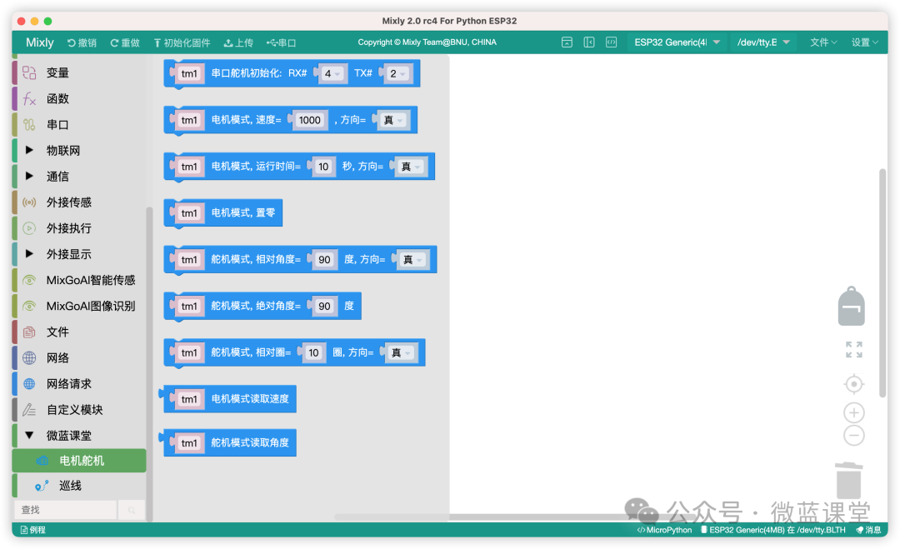Click 串口 serial button in toolbar

(x=282, y=43)
